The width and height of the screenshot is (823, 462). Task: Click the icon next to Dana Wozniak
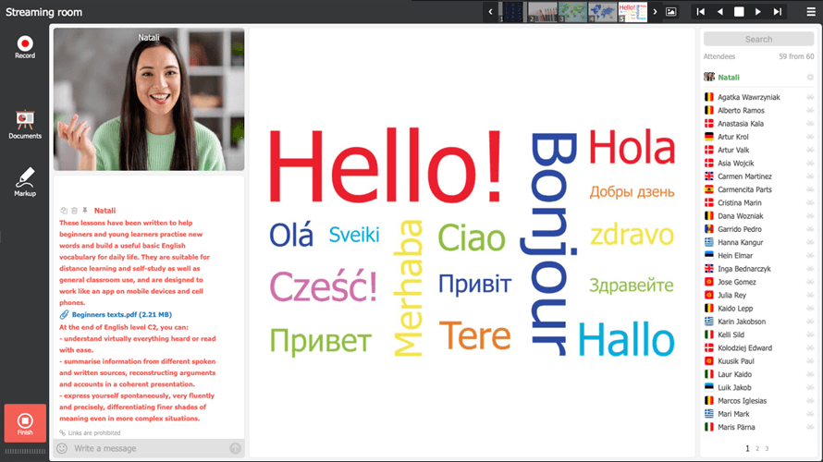pyautogui.click(x=810, y=216)
